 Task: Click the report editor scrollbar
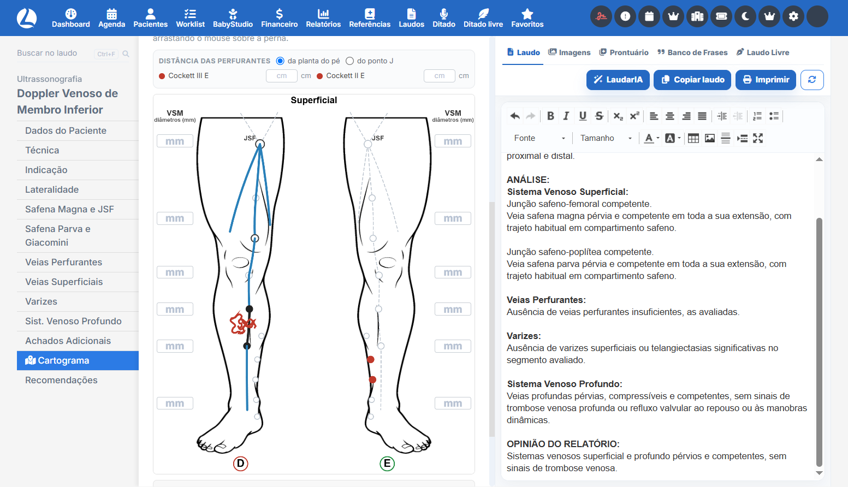click(819, 343)
